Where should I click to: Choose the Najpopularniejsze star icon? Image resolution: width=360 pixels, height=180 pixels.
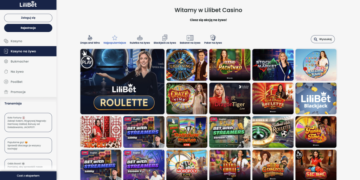115,38
